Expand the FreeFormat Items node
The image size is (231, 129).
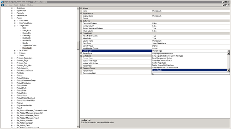tap(14, 23)
